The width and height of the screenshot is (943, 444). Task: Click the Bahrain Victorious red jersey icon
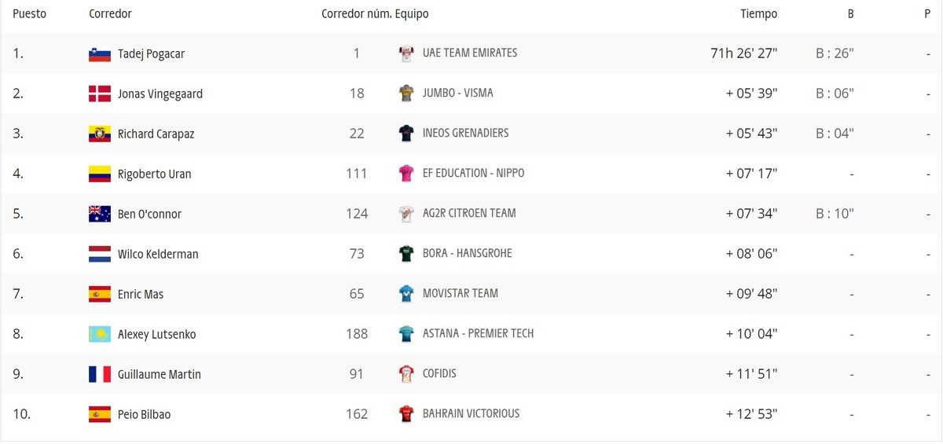(406, 414)
